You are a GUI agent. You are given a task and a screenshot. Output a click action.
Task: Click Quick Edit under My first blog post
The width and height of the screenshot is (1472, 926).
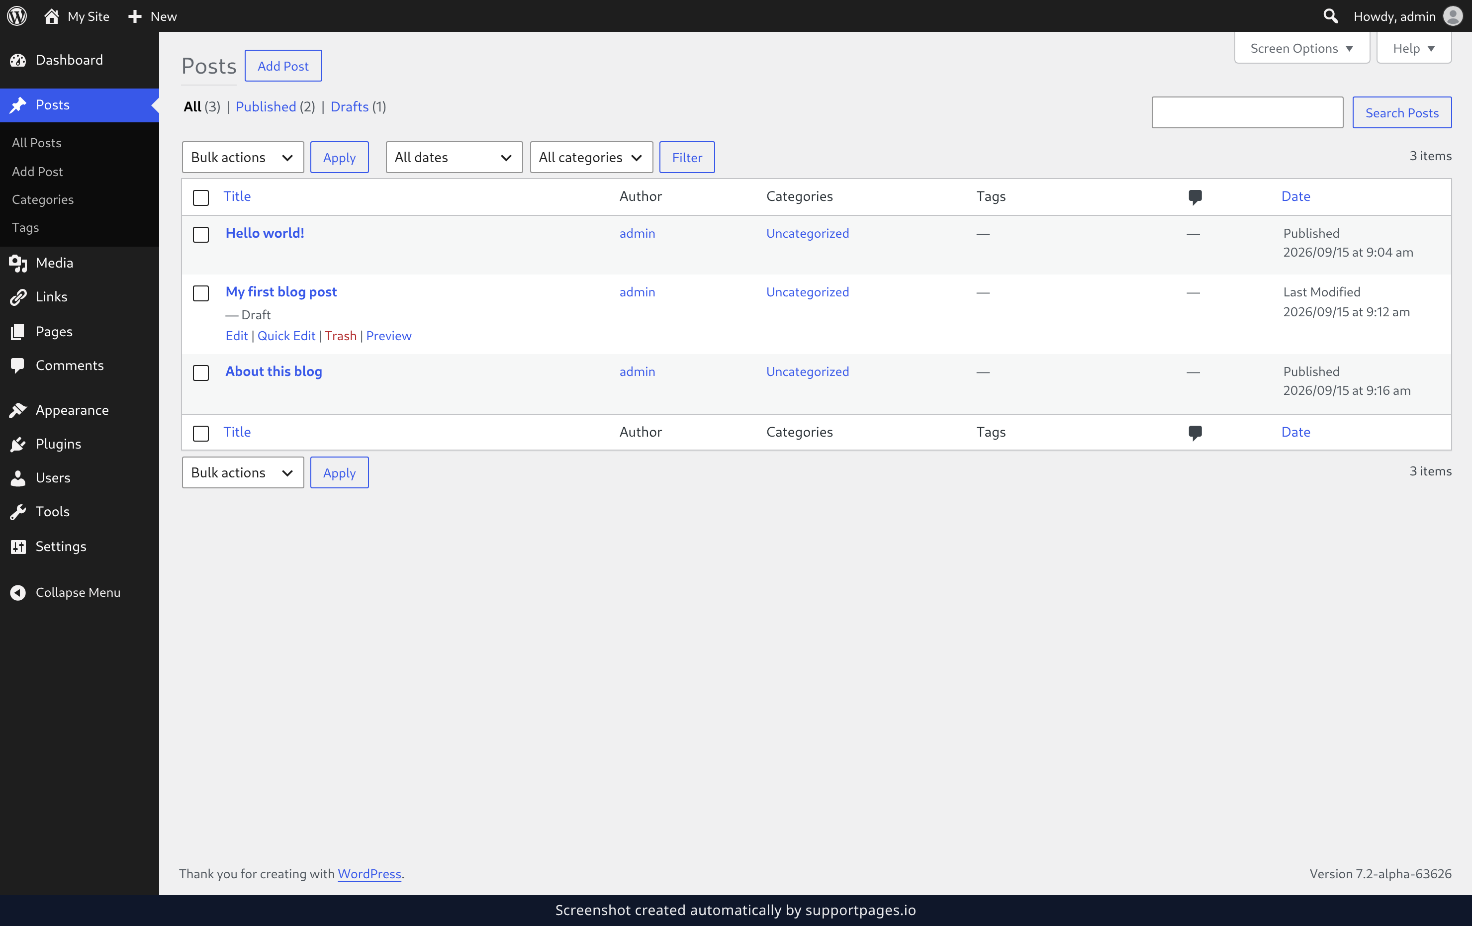(x=286, y=336)
